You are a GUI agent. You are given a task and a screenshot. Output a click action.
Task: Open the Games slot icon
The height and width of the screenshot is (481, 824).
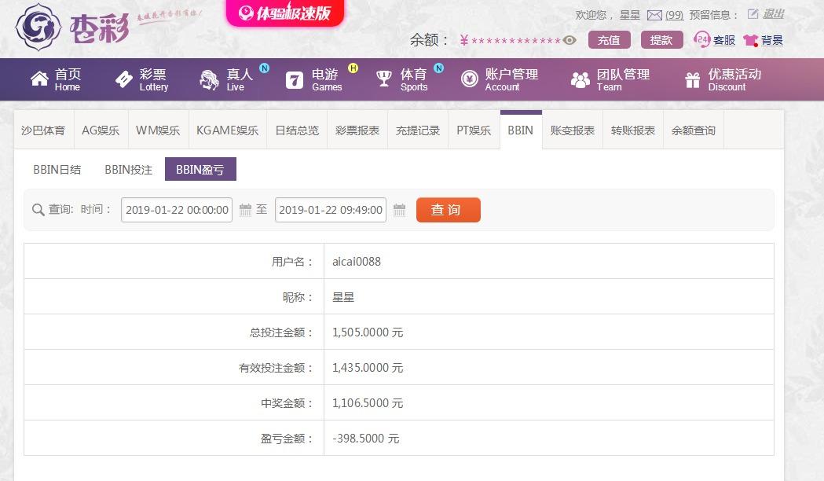point(295,80)
